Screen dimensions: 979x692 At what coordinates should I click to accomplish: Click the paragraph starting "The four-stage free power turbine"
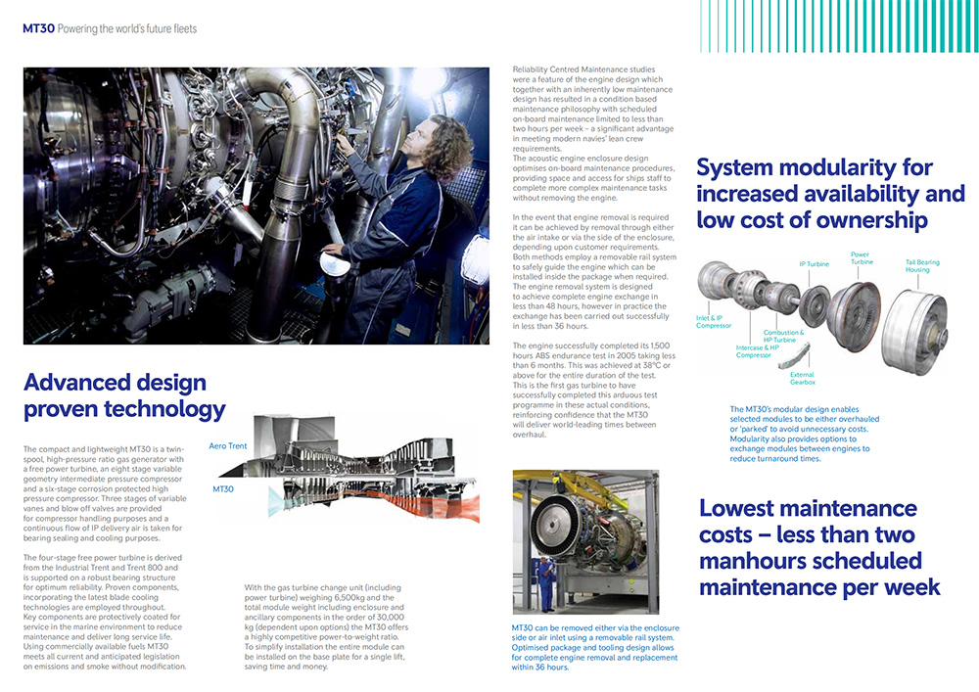pyautogui.click(x=105, y=612)
